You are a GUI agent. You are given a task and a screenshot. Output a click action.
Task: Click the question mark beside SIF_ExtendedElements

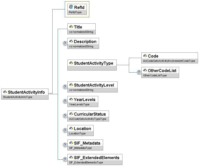pyautogui.click(x=65, y=159)
